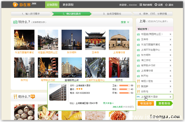The width and height of the screenshot is (185, 122).
Task: Click fork icon of 南翔小笼包 sidebar row
Action: tap(138, 81)
